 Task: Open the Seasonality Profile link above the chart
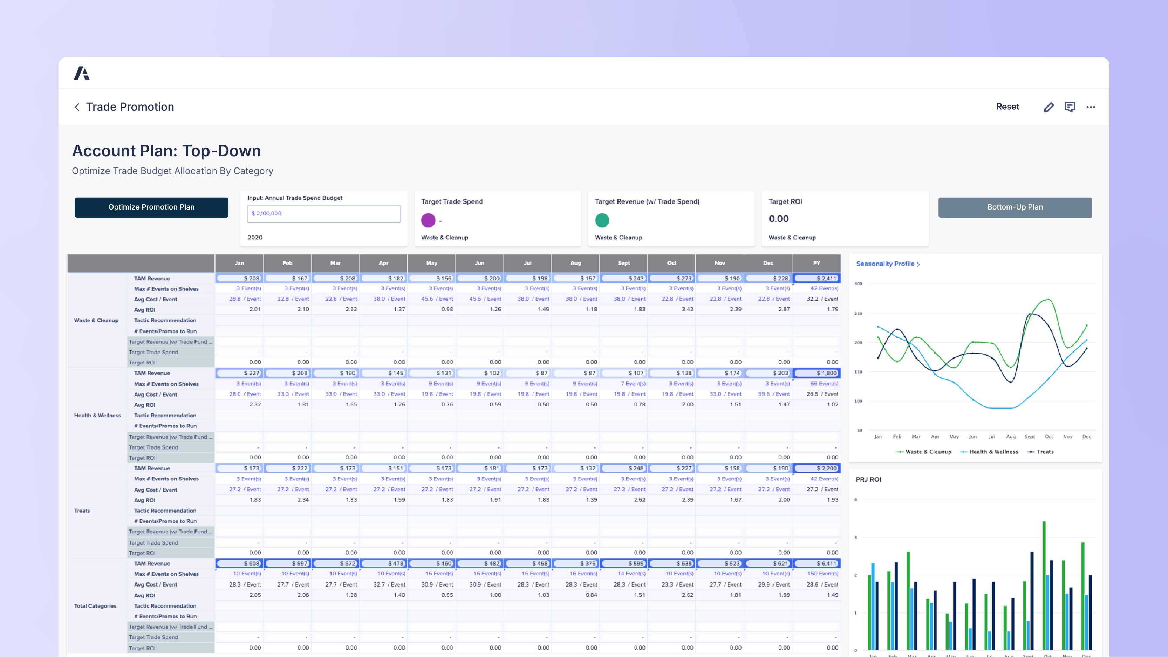(x=885, y=264)
